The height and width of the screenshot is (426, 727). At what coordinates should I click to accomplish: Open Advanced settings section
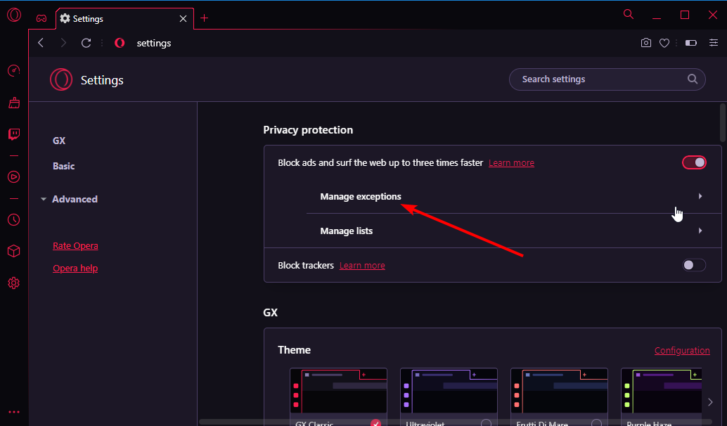tap(75, 199)
